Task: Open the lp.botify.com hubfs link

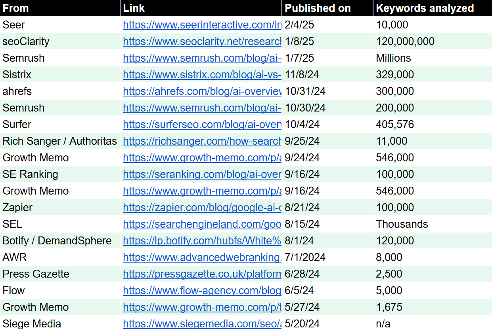Action: coord(202,241)
